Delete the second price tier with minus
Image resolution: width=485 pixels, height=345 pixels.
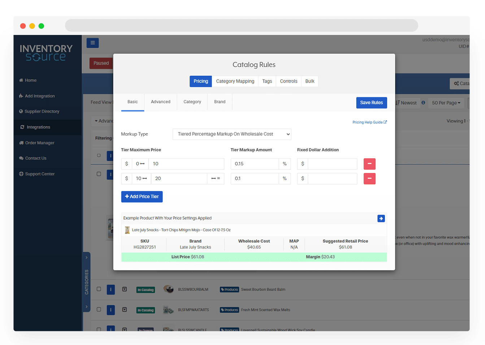pyautogui.click(x=369, y=179)
